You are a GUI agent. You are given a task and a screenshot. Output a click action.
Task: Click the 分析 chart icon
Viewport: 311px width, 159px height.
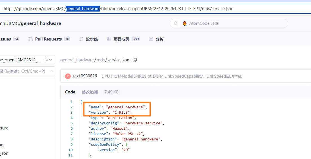(151, 39)
